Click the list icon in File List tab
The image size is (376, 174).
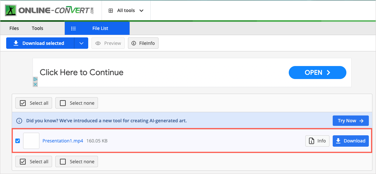click(74, 29)
